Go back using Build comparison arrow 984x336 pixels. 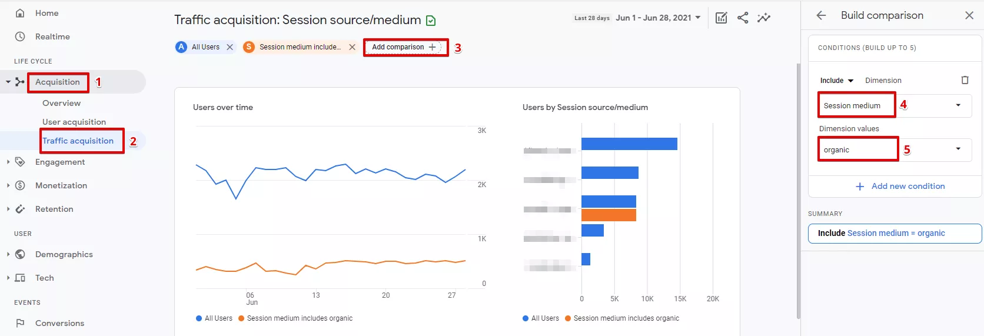[822, 15]
